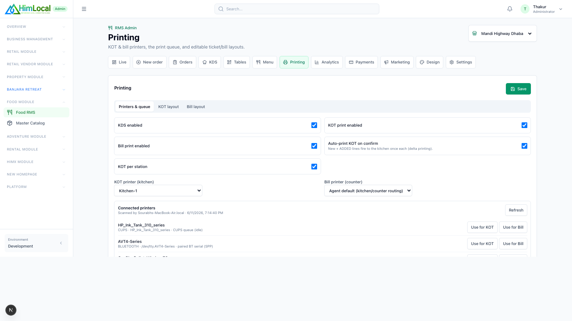The image size is (572, 321).
Task: Click the HimLocal logo
Action: [28, 9]
